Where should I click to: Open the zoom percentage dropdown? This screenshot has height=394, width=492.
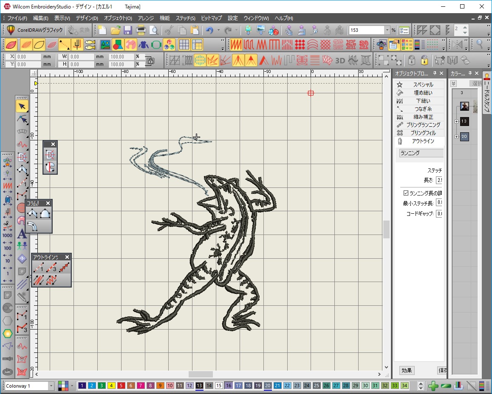click(x=387, y=30)
